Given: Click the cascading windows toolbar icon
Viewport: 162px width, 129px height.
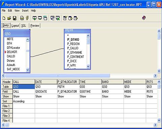Looking at the screenshot, I should pyautogui.click(x=45, y=18).
